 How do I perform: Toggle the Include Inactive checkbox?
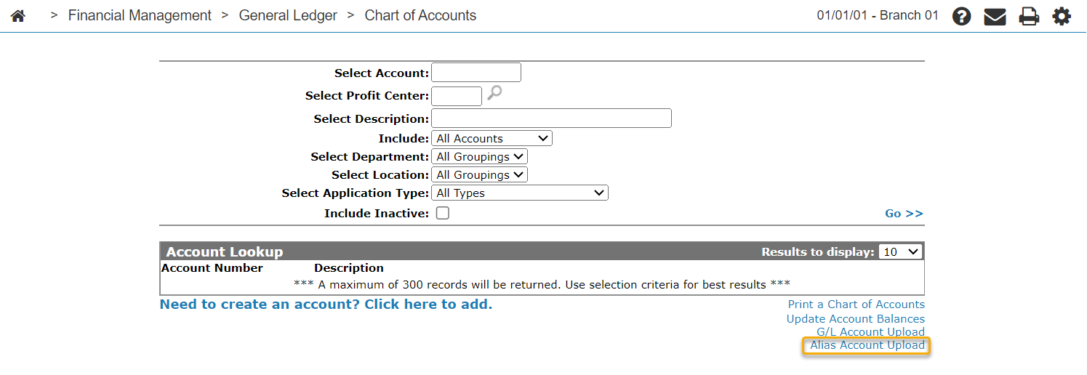click(442, 213)
